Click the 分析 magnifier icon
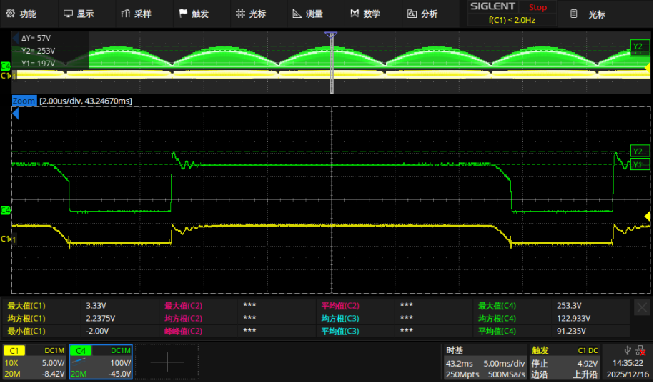Image resolution: width=654 pixels, height=383 pixels. [x=412, y=14]
